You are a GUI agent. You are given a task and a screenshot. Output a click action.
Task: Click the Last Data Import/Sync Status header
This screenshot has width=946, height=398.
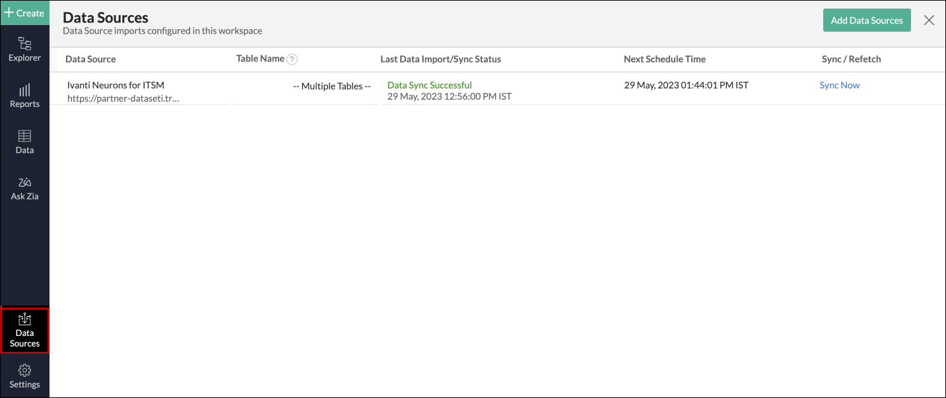tap(441, 59)
